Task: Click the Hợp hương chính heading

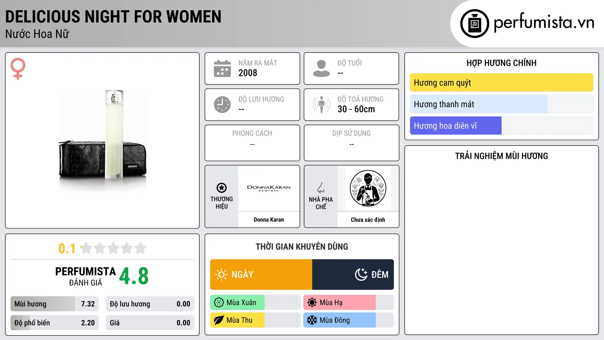Action: pos(501,63)
